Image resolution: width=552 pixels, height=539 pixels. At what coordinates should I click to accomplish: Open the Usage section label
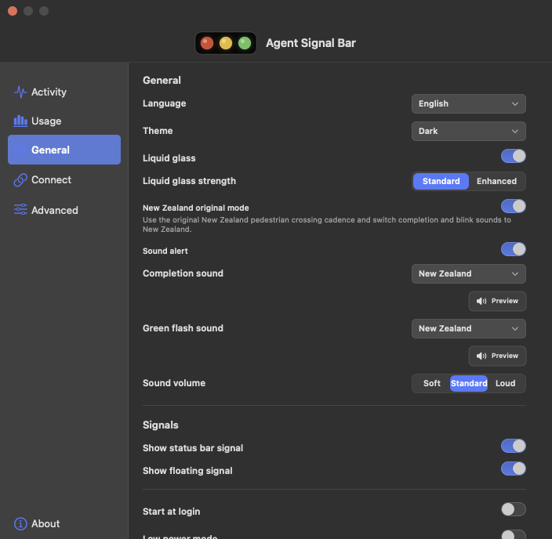coord(46,121)
